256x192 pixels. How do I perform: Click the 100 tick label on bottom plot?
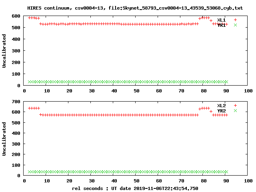coord(16,165)
